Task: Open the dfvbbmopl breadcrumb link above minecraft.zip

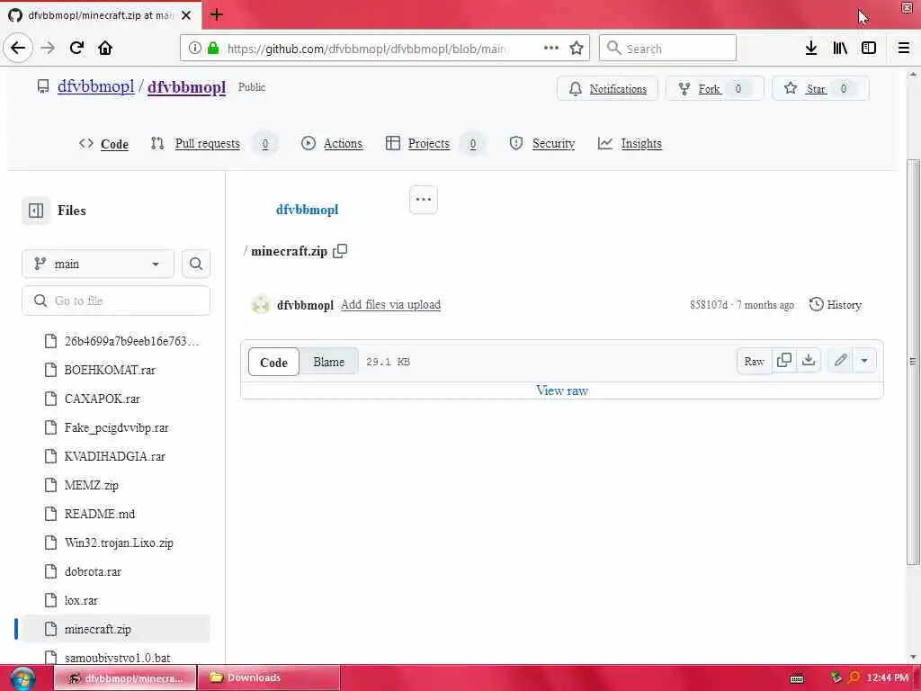Action: tap(308, 210)
